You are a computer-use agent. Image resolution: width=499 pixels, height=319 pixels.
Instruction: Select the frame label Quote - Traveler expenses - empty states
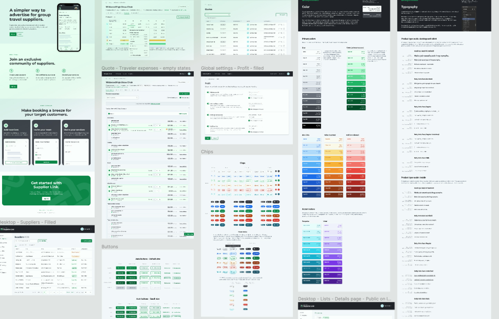[146, 68]
